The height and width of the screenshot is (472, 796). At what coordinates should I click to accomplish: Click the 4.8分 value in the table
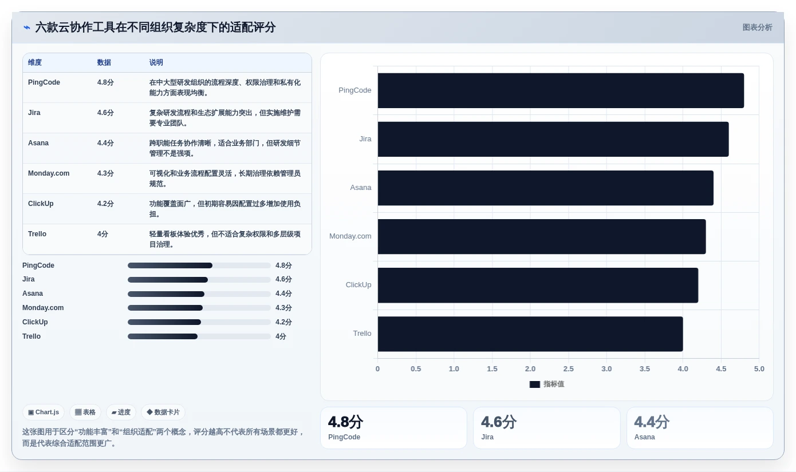[x=105, y=82]
